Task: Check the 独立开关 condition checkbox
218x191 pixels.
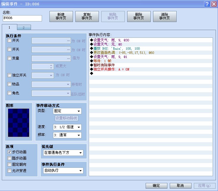Action: (x=9, y=75)
